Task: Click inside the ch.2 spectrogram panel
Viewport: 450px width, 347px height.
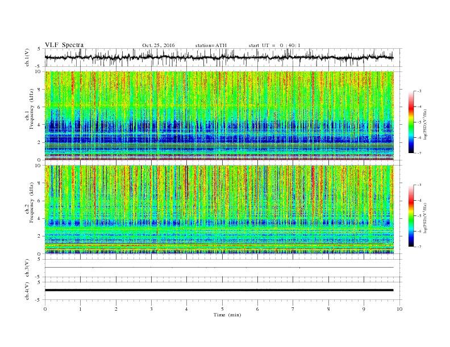Action: click(x=219, y=209)
